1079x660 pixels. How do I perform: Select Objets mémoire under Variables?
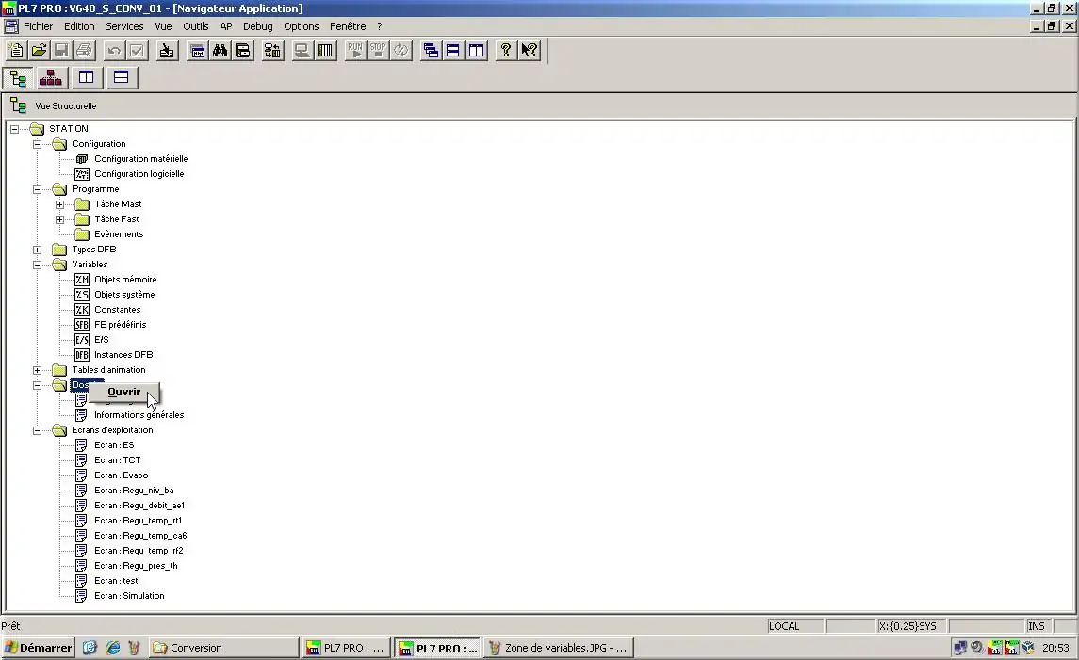[x=125, y=280]
